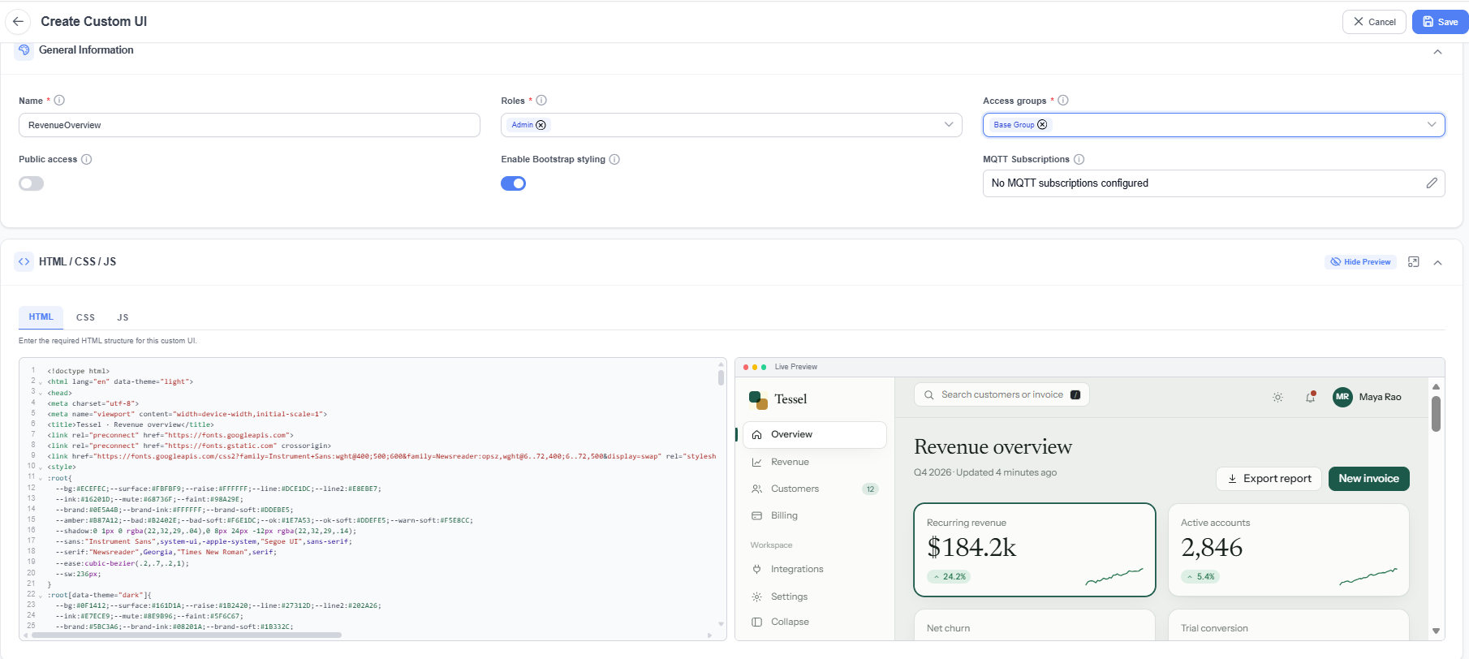Click the Access groups info icon
This screenshot has width=1469, height=659.
(1063, 101)
